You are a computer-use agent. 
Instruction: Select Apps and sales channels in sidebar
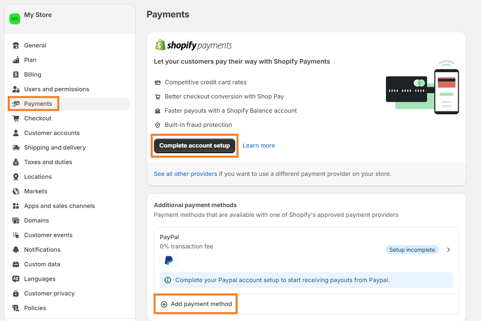click(59, 205)
